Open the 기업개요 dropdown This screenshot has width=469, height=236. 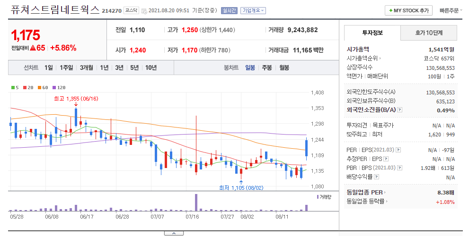tap(253, 11)
